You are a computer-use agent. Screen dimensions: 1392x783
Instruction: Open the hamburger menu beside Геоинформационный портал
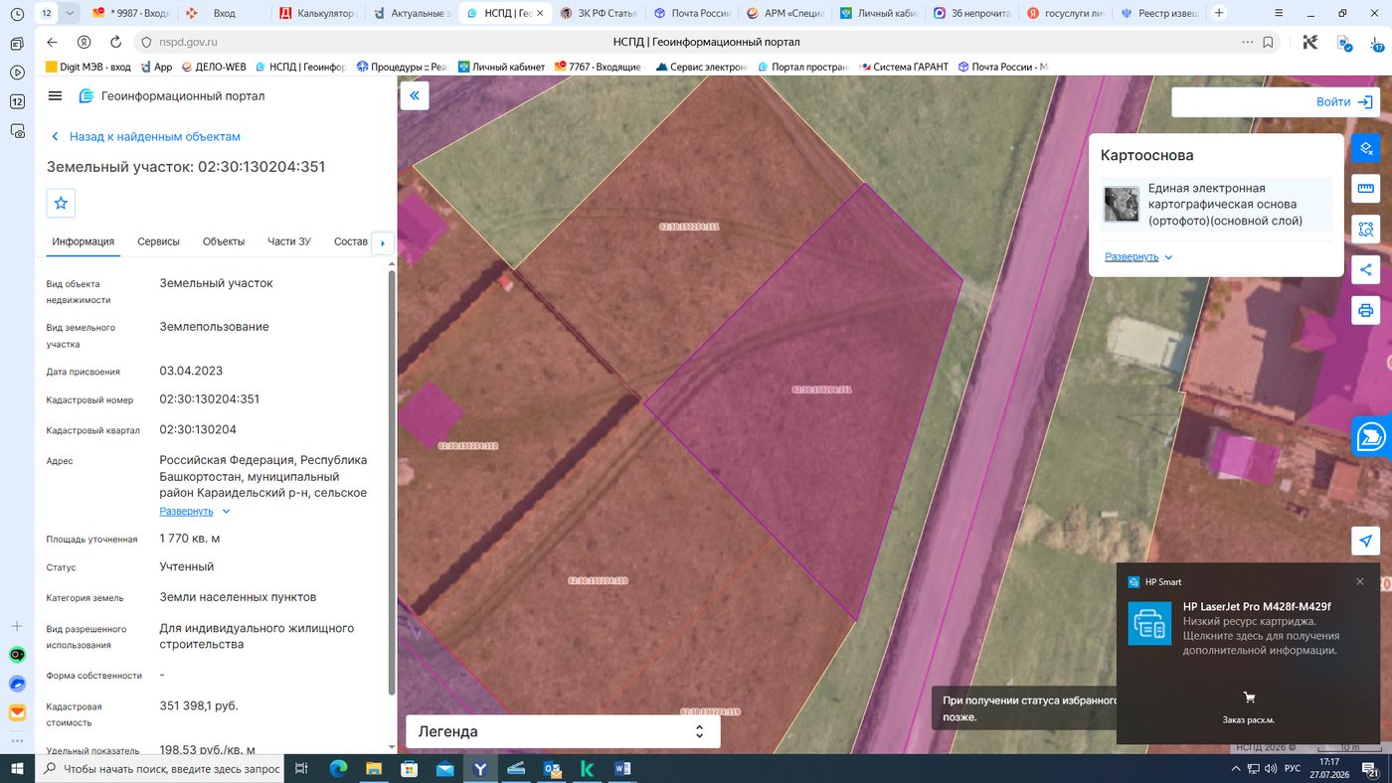click(x=55, y=96)
